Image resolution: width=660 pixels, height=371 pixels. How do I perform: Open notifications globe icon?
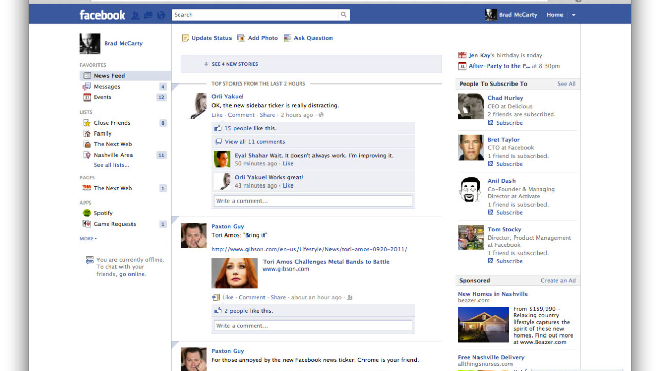click(161, 15)
